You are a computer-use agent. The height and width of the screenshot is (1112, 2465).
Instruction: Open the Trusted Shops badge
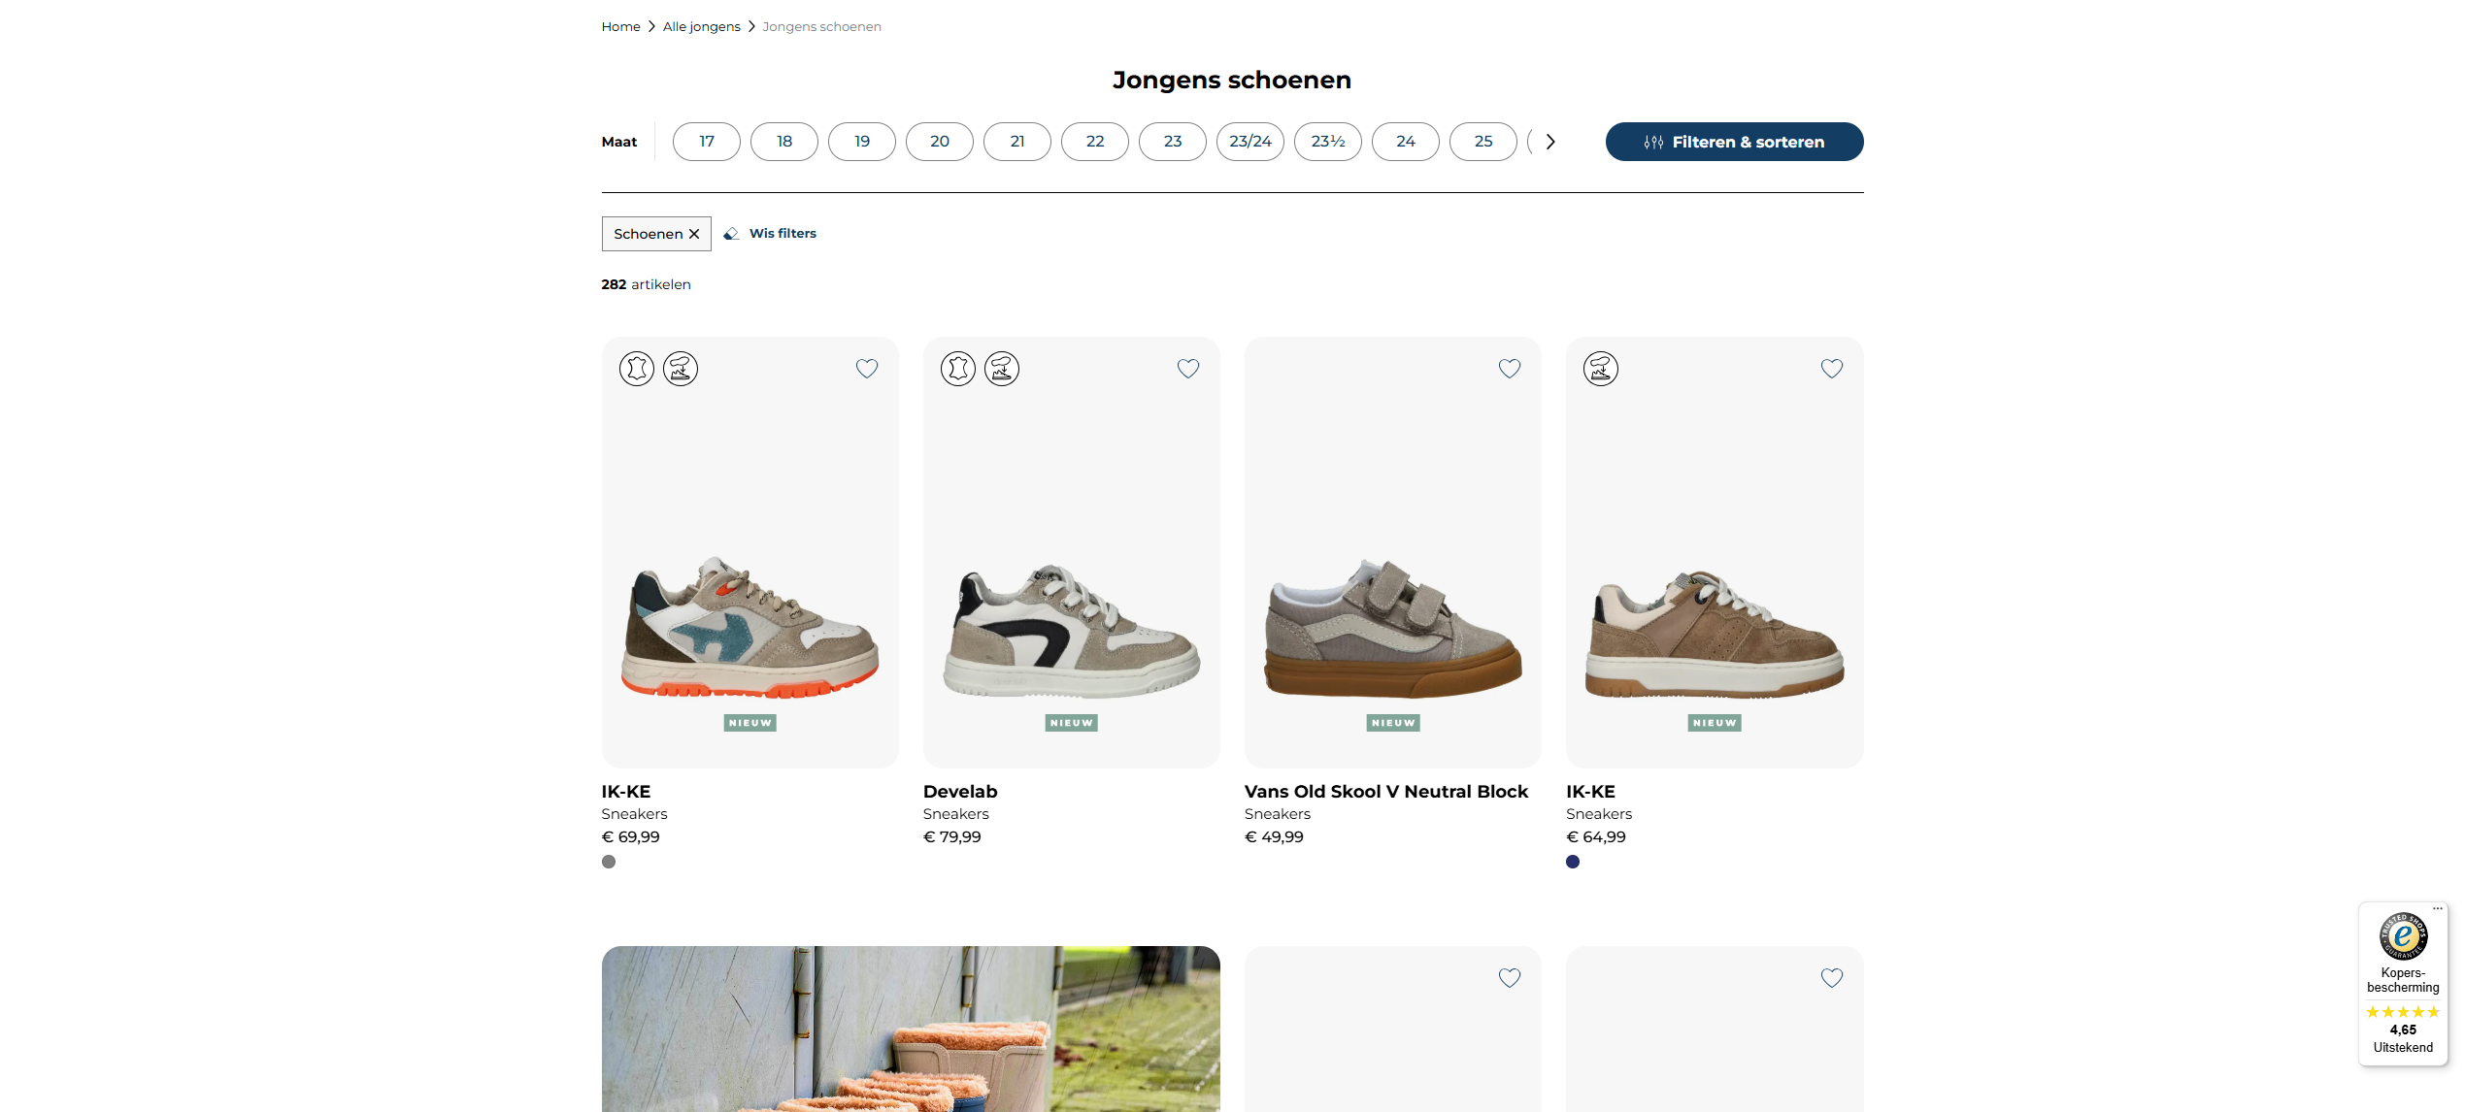point(2402,936)
